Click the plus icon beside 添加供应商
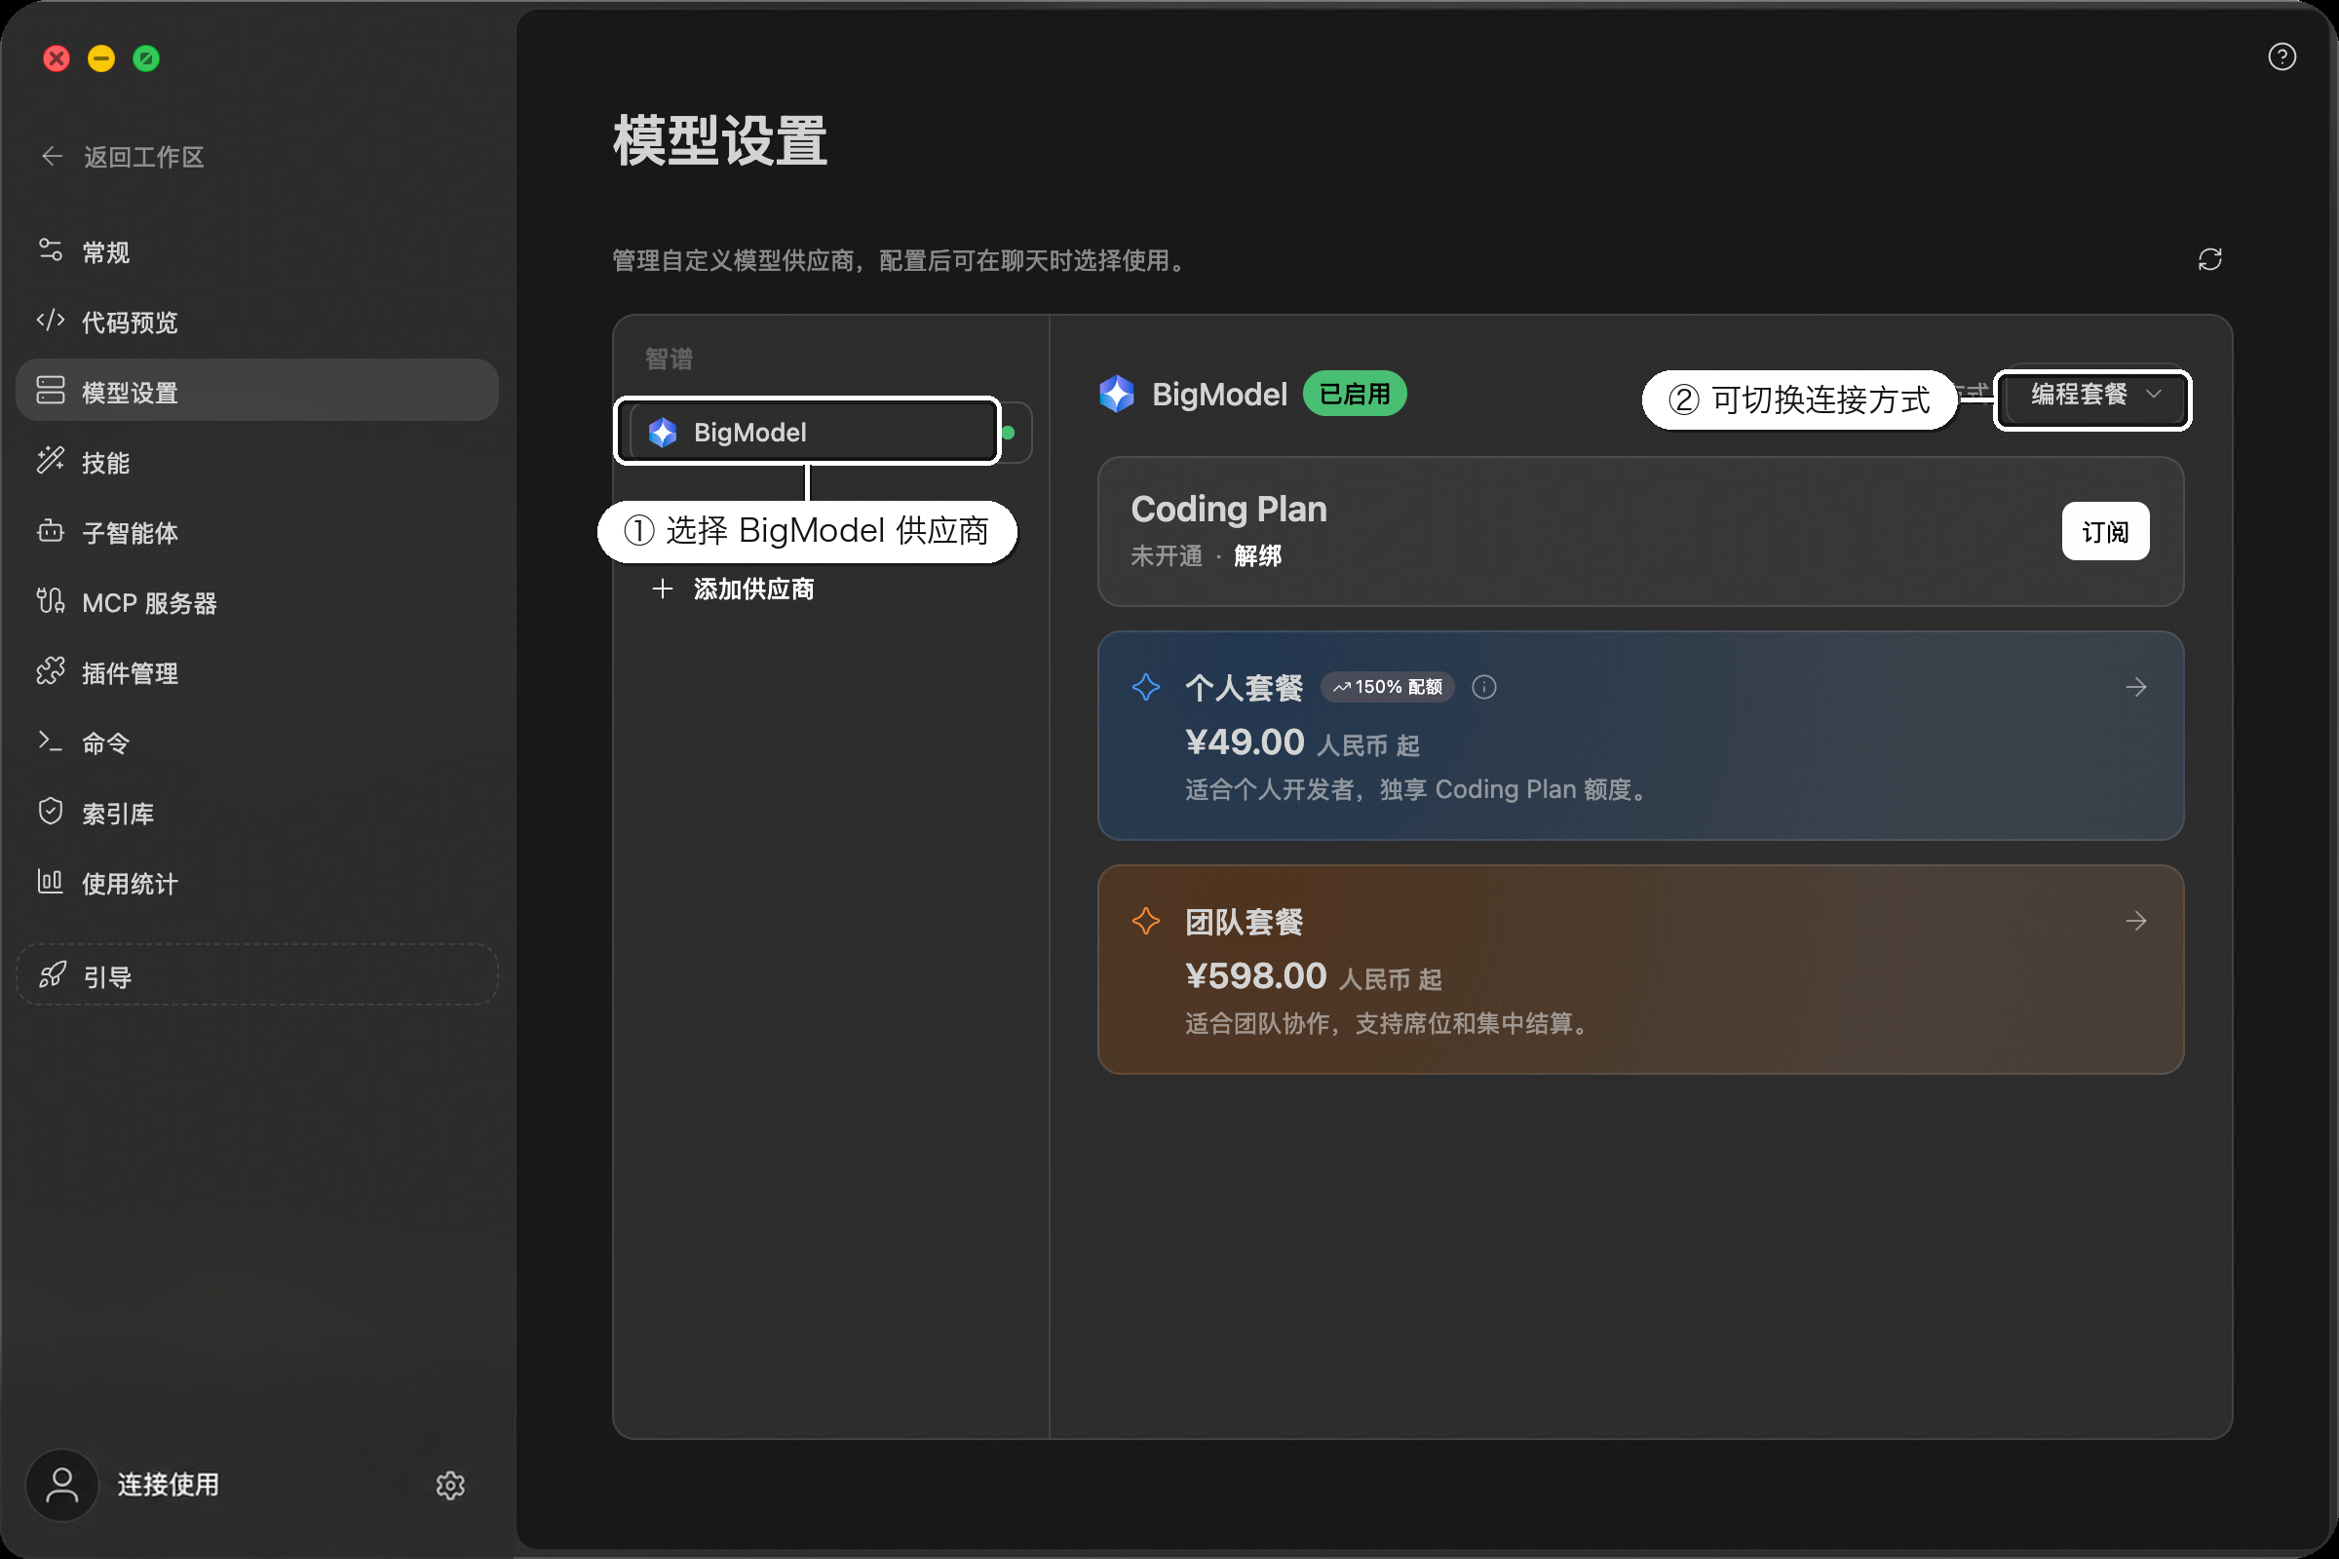 pyautogui.click(x=663, y=589)
